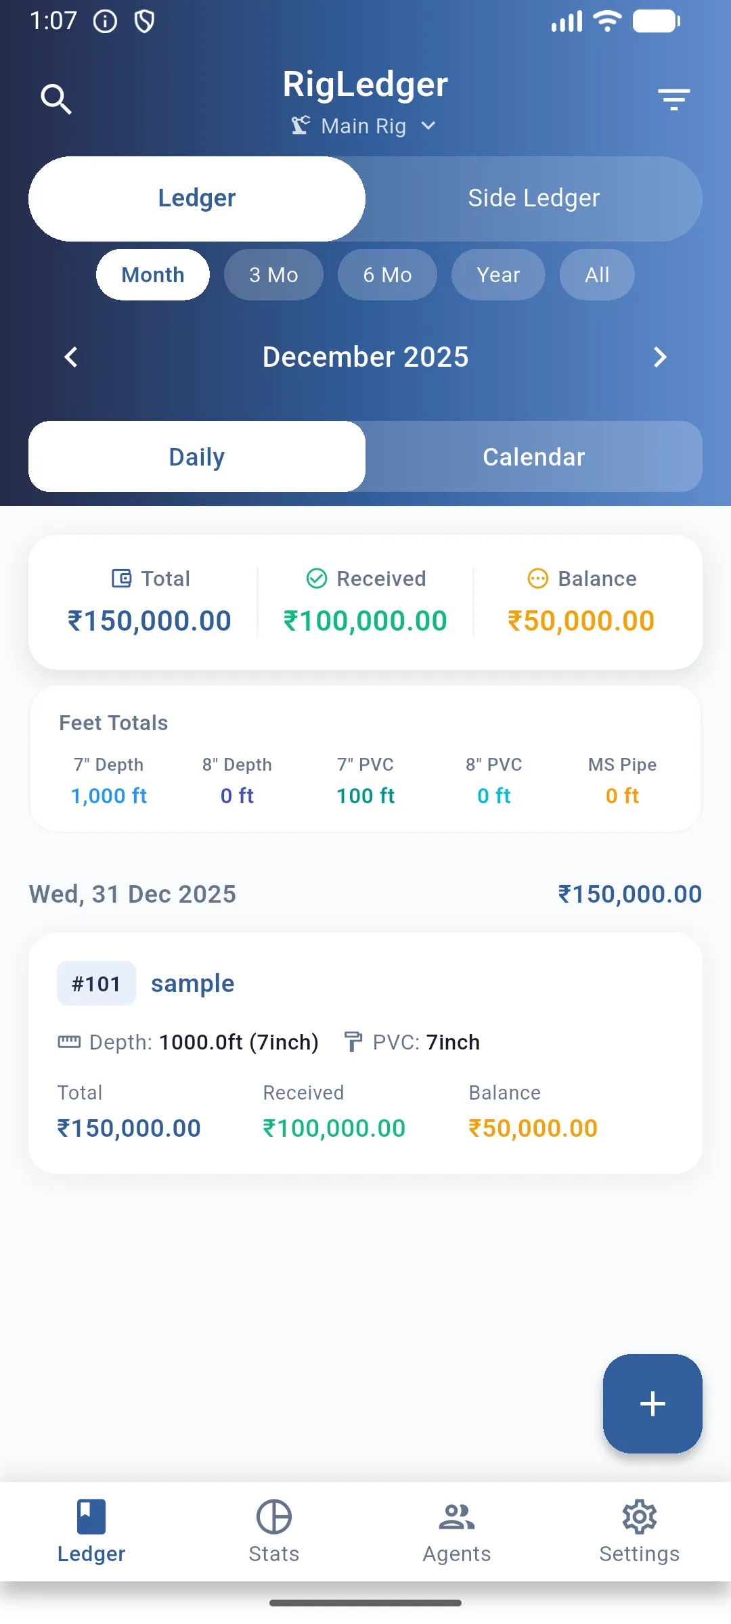The height and width of the screenshot is (1624, 731).
Task: Tap the info icon in status bar
Action: point(105,22)
